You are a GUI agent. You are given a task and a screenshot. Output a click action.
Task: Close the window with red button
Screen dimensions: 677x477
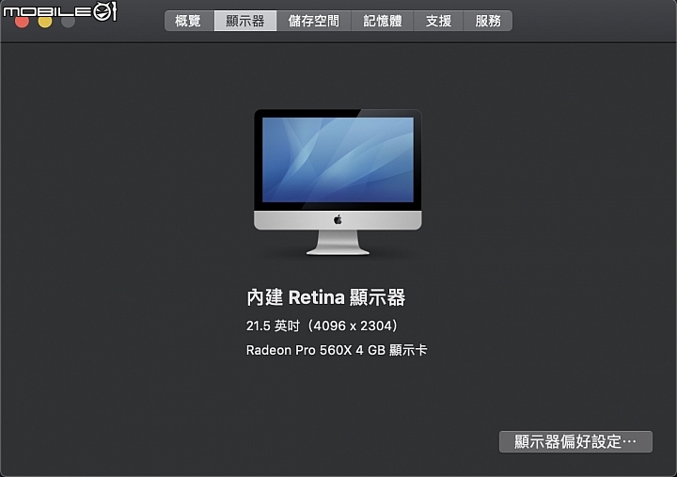pyautogui.click(x=22, y=22)
